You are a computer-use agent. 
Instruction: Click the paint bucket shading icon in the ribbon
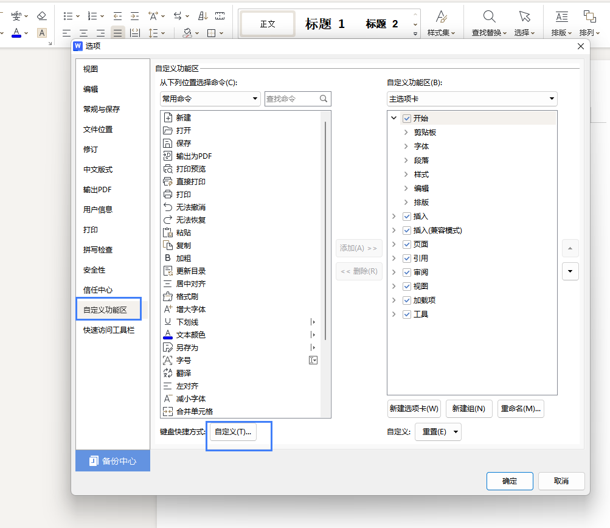[187, 33]
